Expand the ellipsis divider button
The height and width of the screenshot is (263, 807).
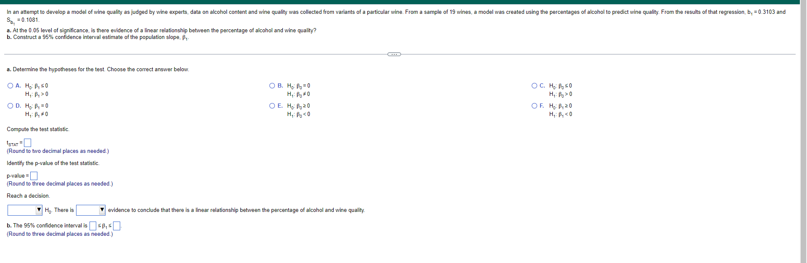click(394, 54)
